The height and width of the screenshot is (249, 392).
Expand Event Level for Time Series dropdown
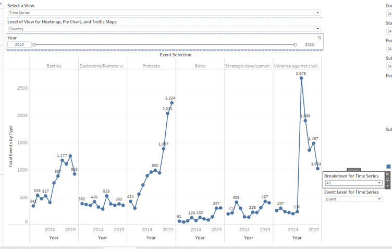coord(379,199)
